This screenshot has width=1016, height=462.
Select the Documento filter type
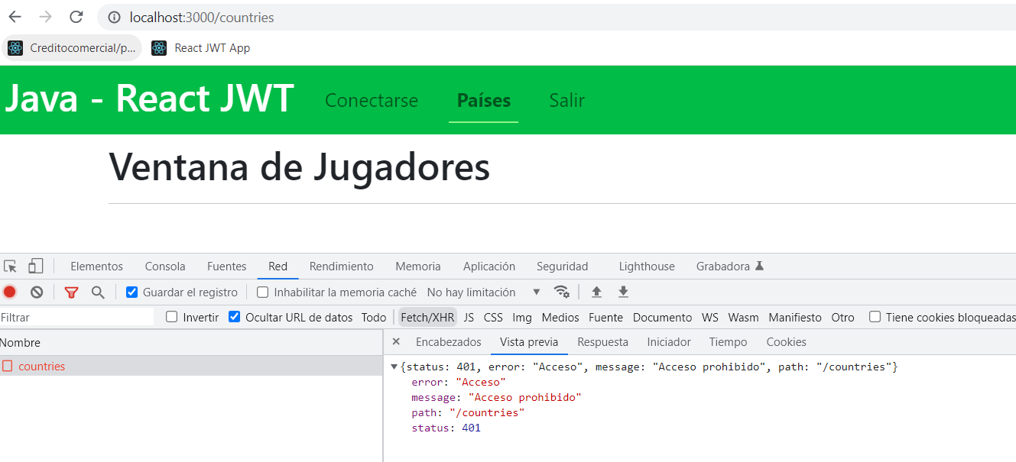(x=662, y=317)
